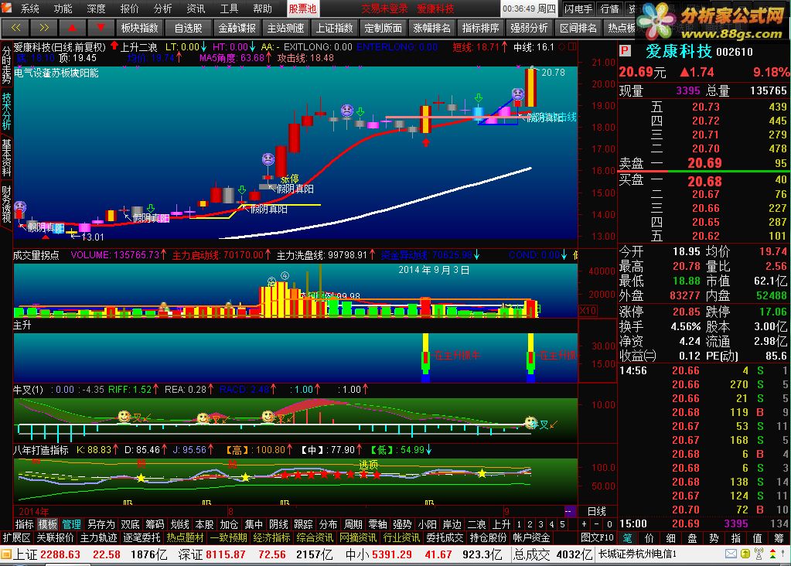Click the 涨幅排名 toolbar button
Image resolution: width=791 pixels, height=566 pixels.
tap(431, 28)
